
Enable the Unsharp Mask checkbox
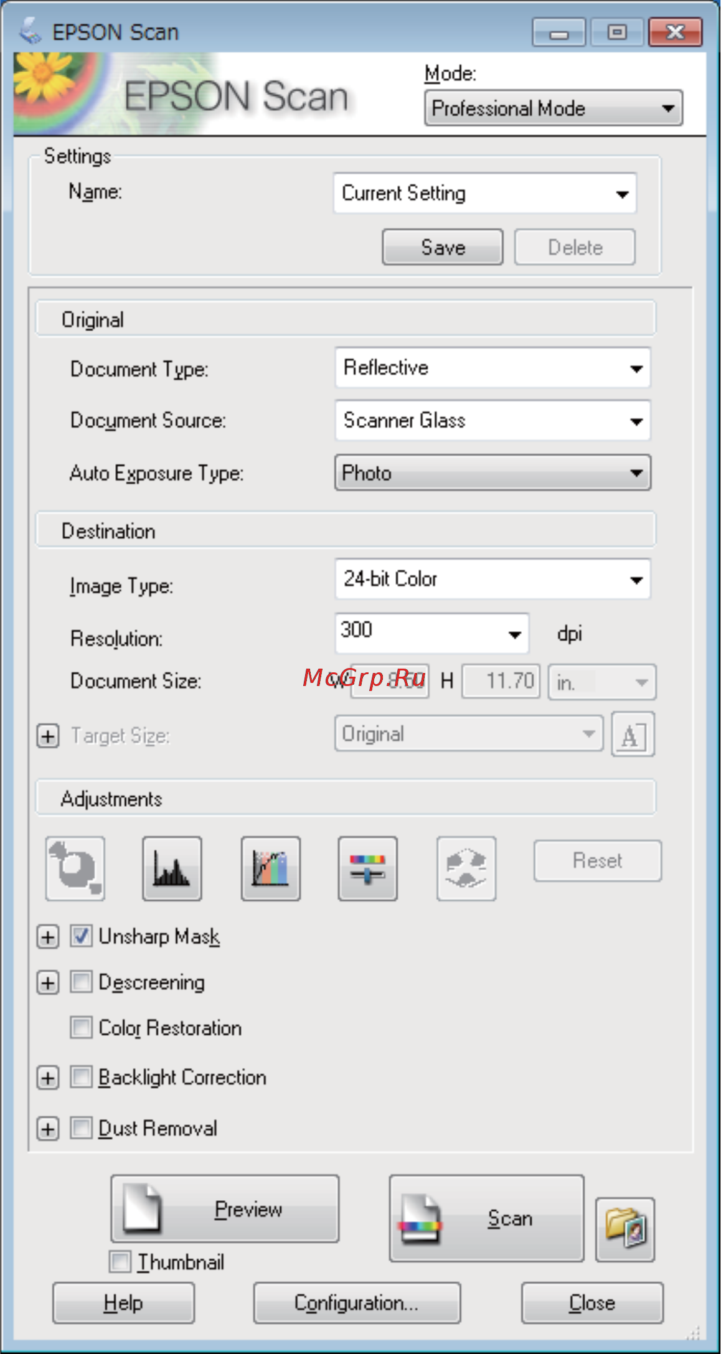(81, 936)
